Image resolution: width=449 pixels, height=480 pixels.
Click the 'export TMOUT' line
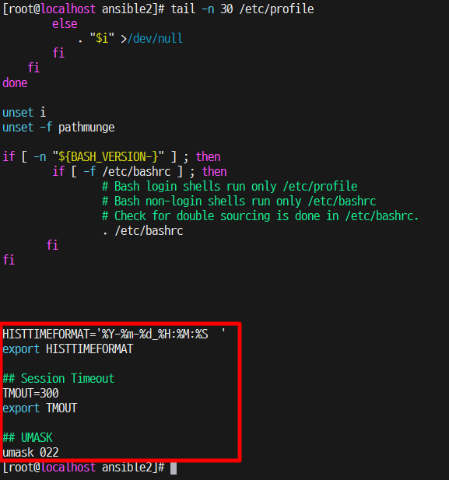coord(40,408)
